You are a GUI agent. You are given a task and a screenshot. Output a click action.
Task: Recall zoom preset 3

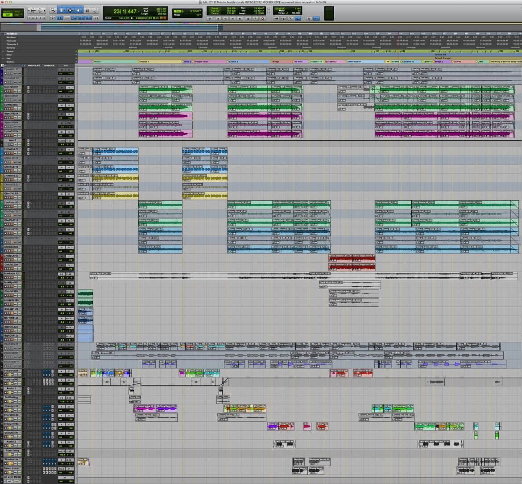pos(37,18)
